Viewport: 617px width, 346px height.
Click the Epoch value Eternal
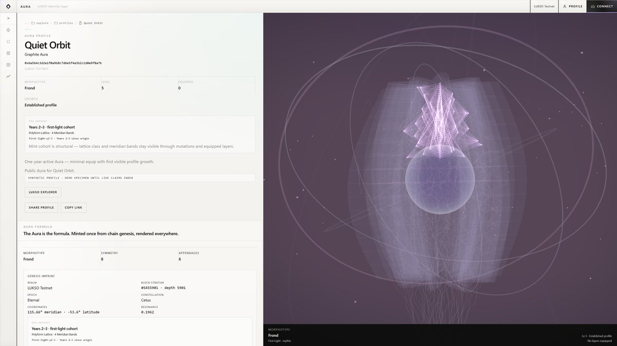coord(33,300)
